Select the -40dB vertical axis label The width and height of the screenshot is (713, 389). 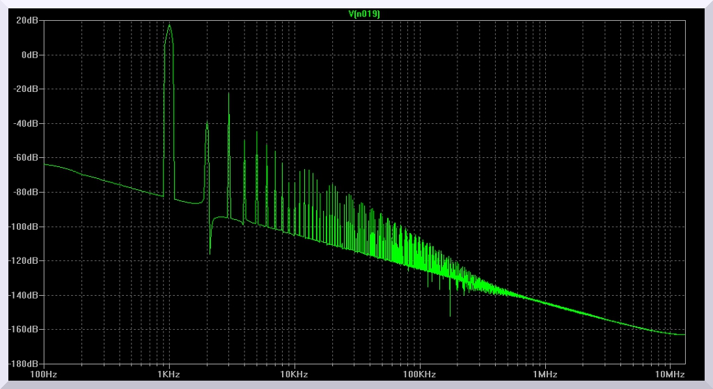coord(25,123)
